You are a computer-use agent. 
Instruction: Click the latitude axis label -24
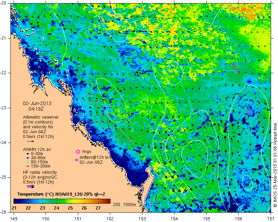click(3, 143)
